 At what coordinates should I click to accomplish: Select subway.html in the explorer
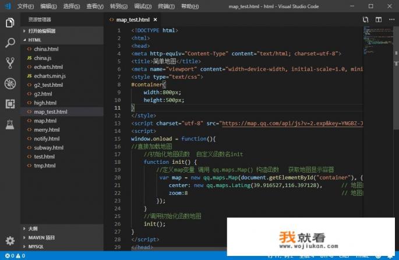coord(47,147)
